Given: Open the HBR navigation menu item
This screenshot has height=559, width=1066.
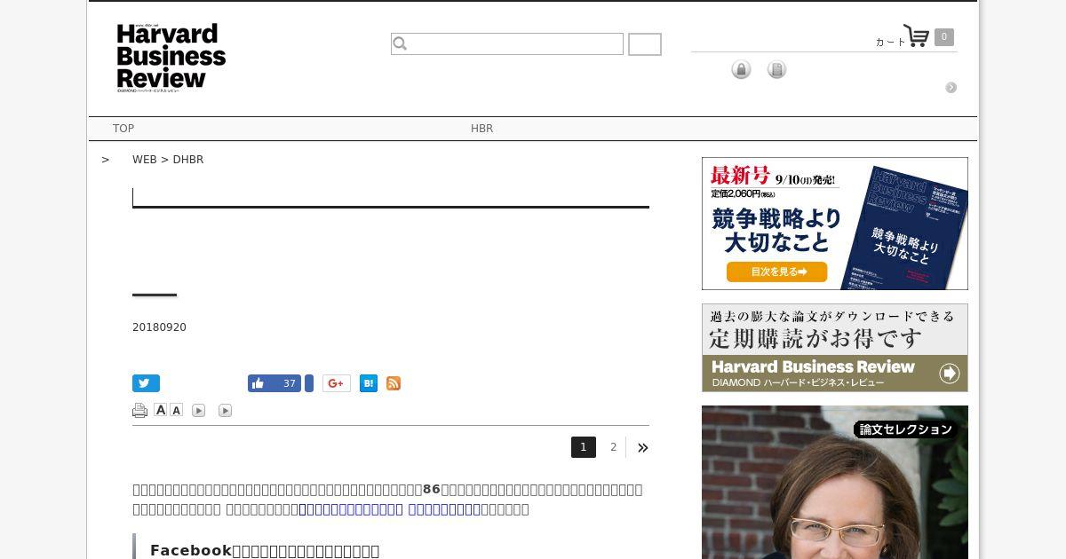Looking at the screenshot, I should (481, 129).
